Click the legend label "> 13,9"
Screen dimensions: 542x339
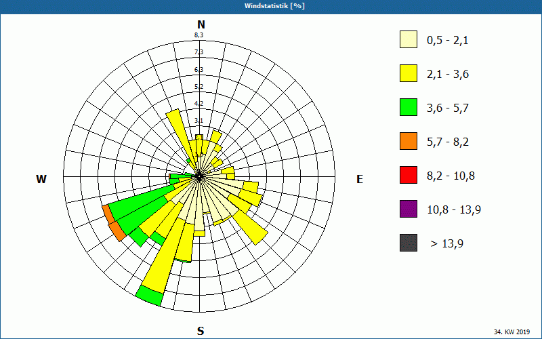click(447, 244)
